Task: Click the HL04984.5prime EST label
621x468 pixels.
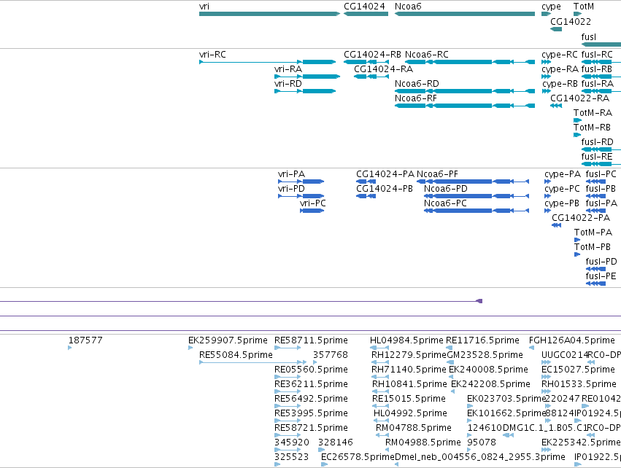Action: (x=406, y=340)
